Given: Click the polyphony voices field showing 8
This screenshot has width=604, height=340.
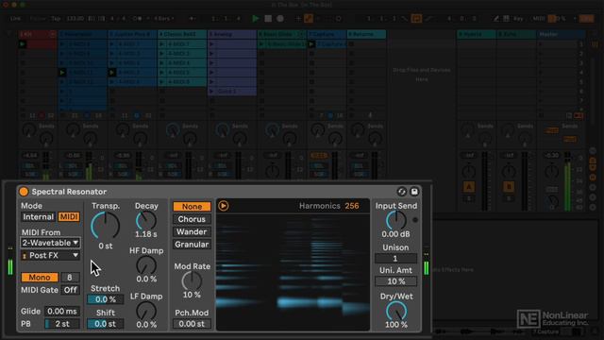Looking at the screenshot, I should tap(70, 277).
